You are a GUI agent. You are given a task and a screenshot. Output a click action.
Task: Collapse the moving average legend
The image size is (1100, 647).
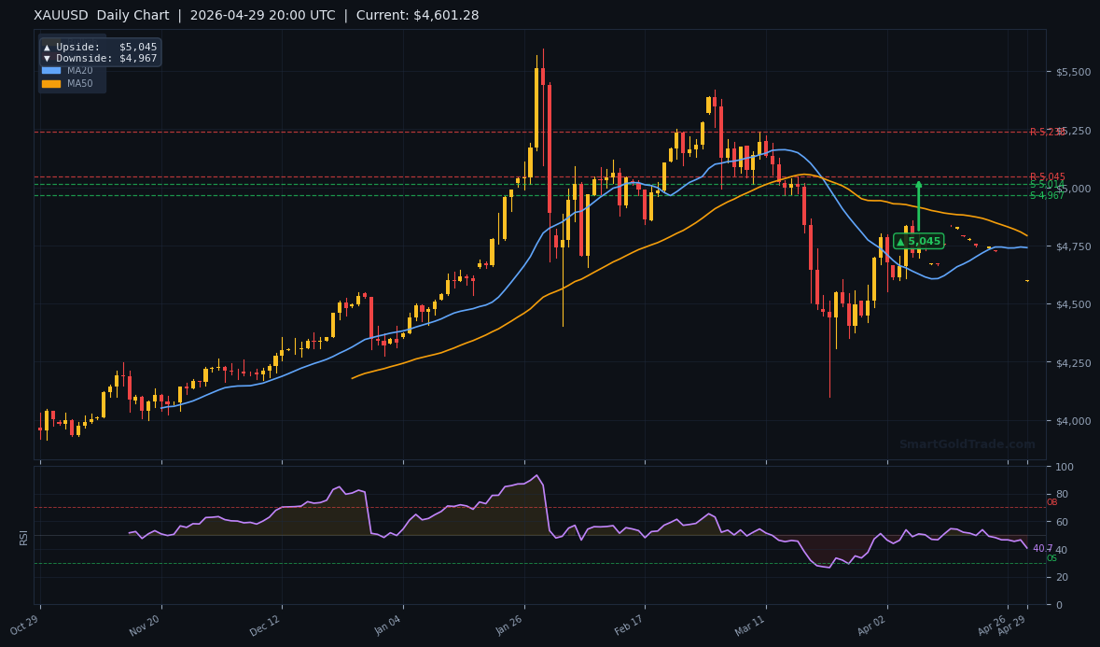tap(72, 75)
